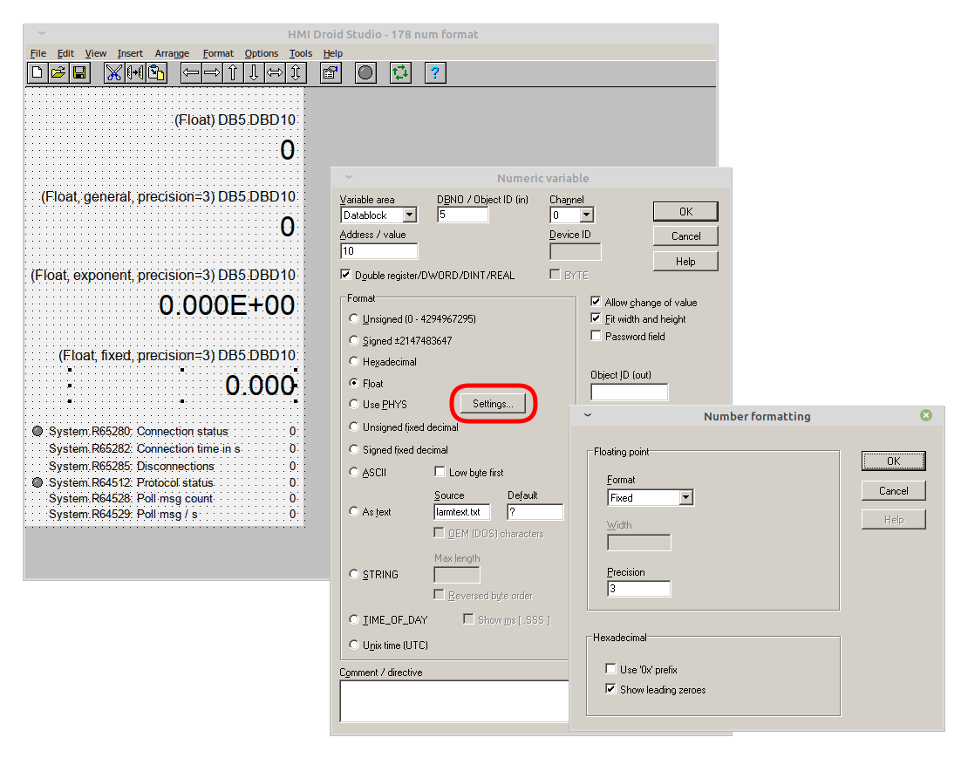The image size is (968, 758).
Task: Click the Paste clipboard icon
Action: pyautogui.click(x=155, y=73)
